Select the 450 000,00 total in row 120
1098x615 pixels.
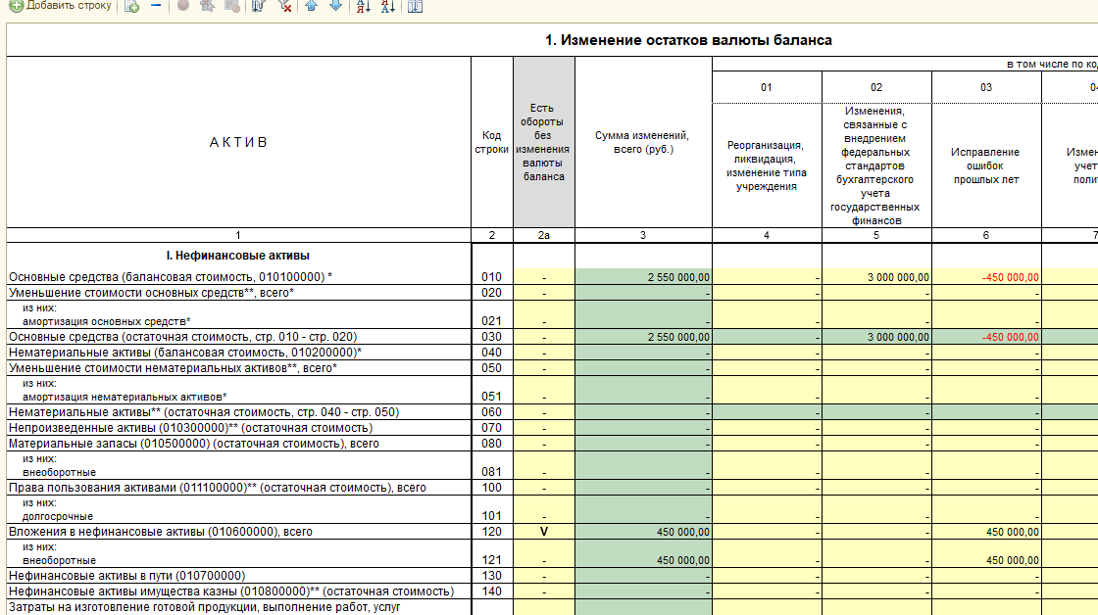[x=643, y=532]
